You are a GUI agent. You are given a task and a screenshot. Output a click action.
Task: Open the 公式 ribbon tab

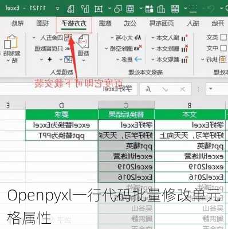(130, 23)
